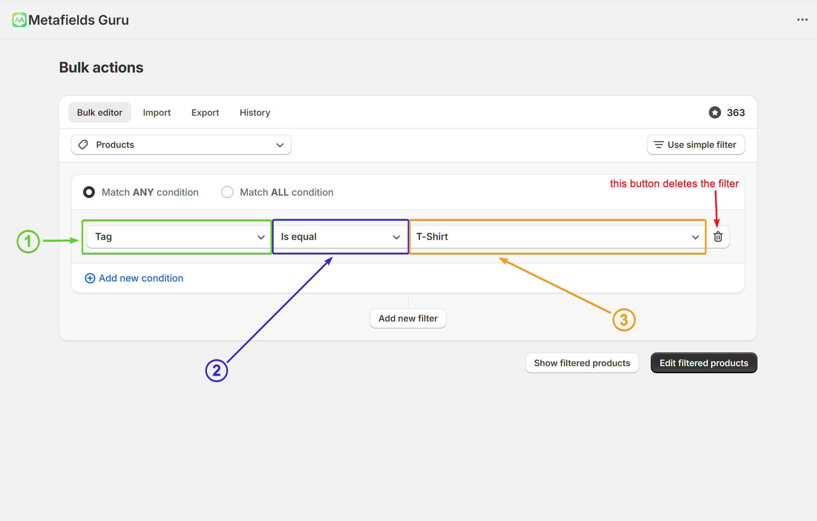This screenshot has height=521, width=817.
Task: Open the three-dot more options menu
Action: (802, 20)
